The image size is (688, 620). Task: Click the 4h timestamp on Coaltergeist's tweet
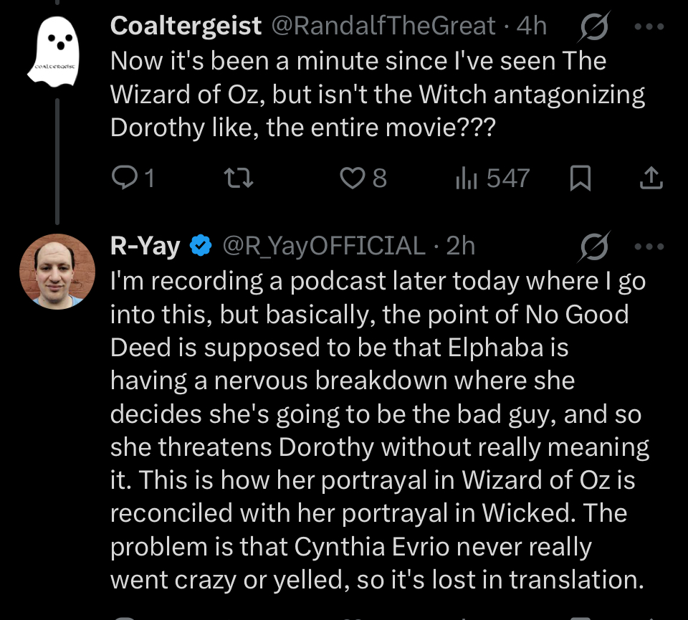pyautogui.click(x=531, y=27)
